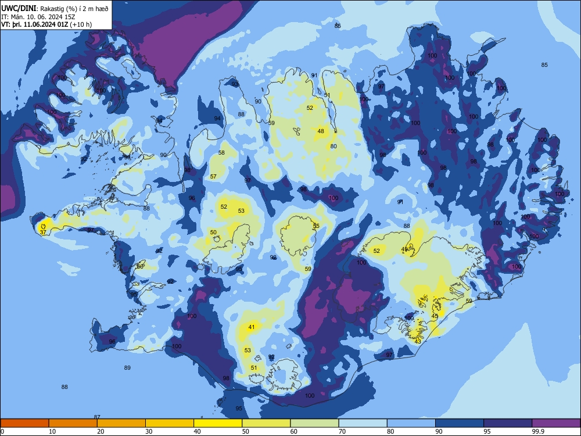Screen dimensions: 581x436
Task: Select the blue 90–95 legend swatch
Action: click(x=460, y=423)
